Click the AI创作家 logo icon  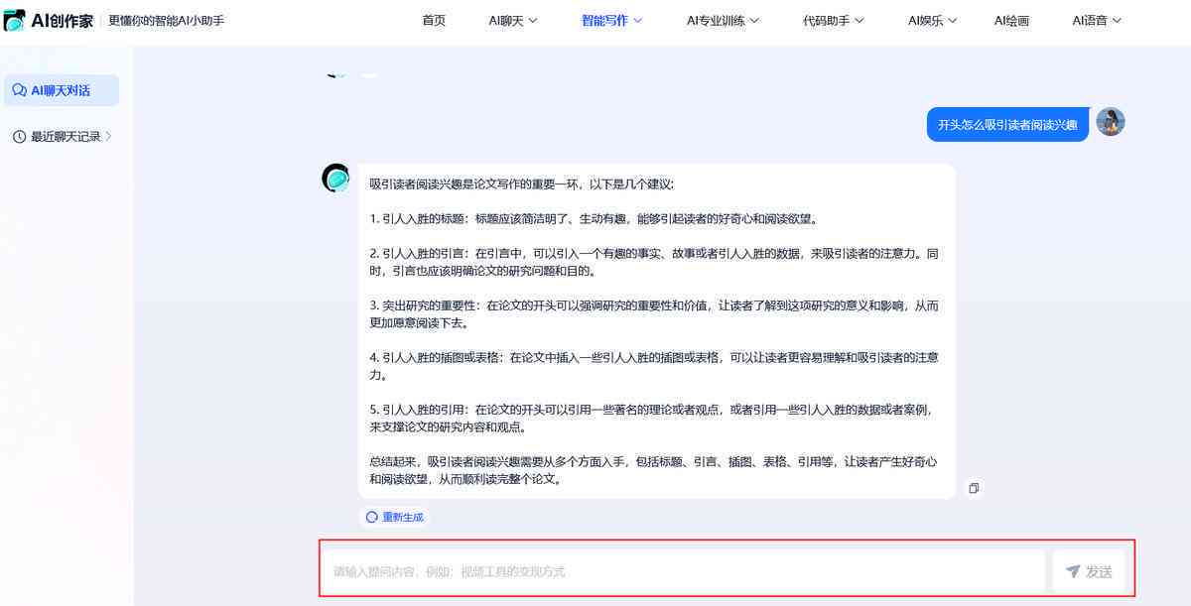[15, 20]
